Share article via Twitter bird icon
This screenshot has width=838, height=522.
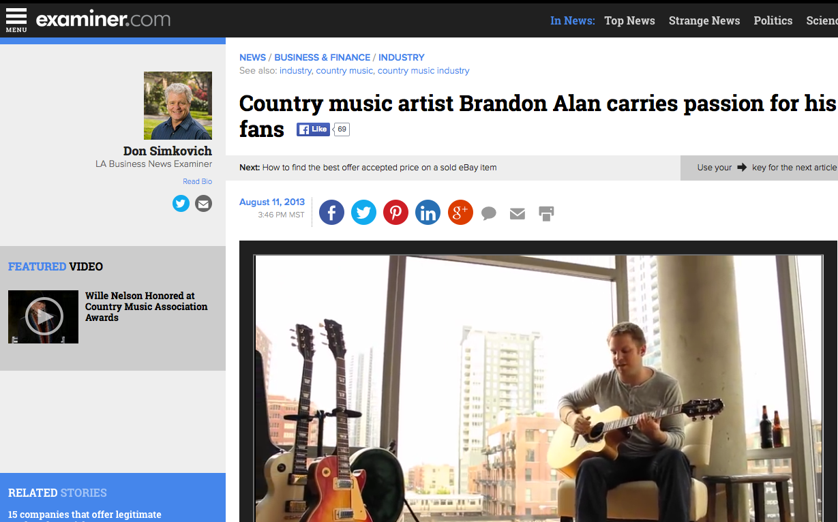click(x=363, y=213)
